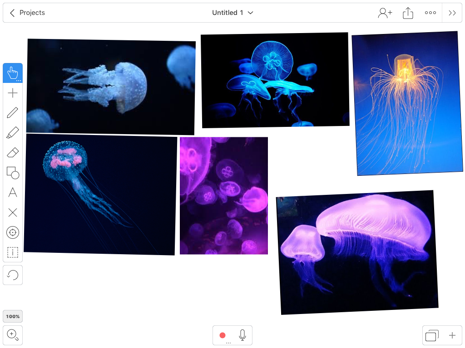
Task: Open the three-dot more options menu
Action: point(430,13)
